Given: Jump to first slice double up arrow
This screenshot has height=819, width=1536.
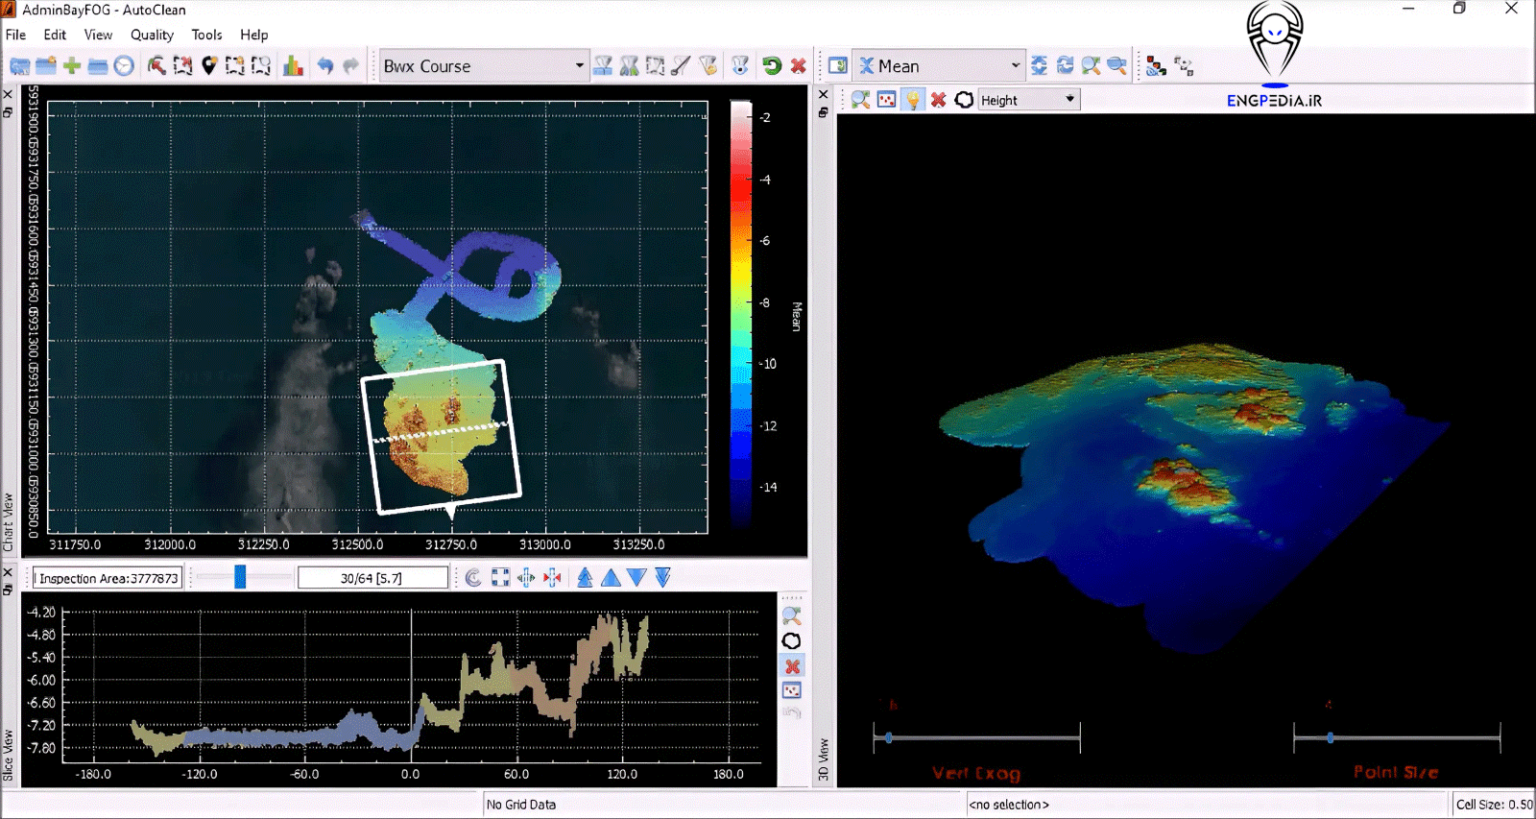Looking at the screenshot, I should pos(585,577).
